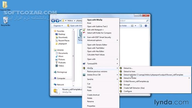Screen dimensions: 192x108
Task: Choose Open with Text Editor
Action: 96,48
